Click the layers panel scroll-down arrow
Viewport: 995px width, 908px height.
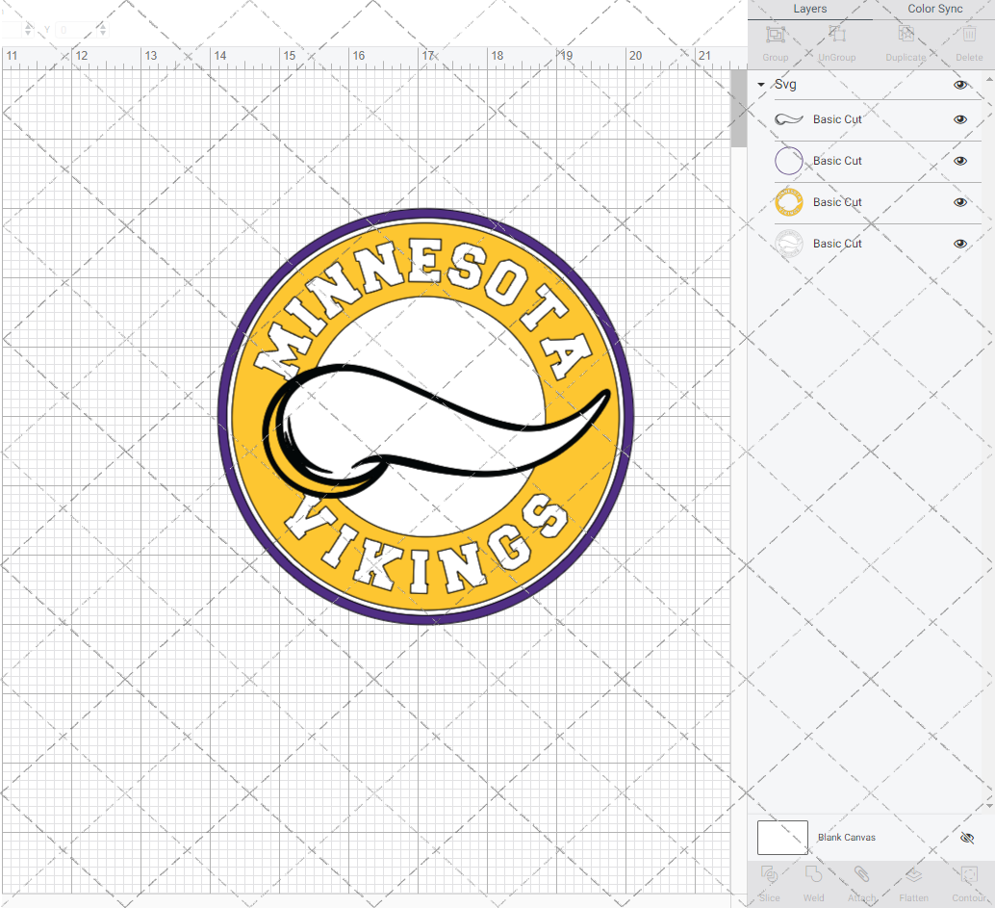pos(989,806)
